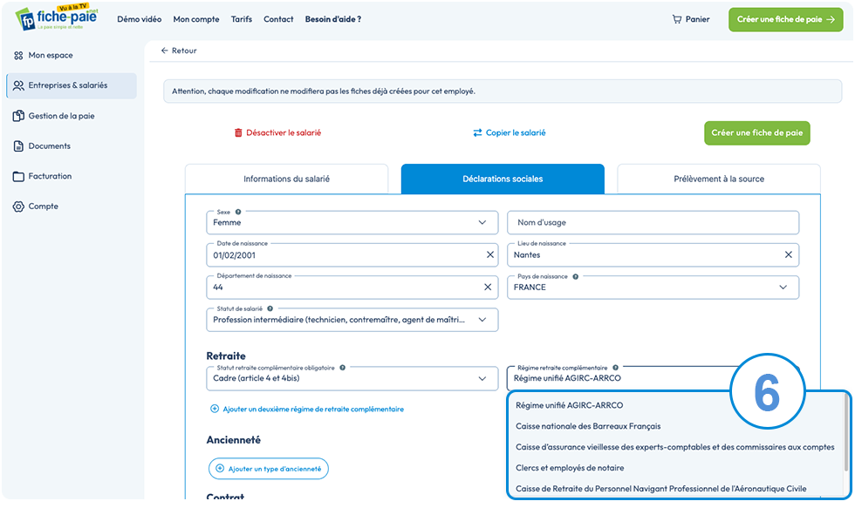Click plus icon in Ajouter un type d'ancienneté
The width and height of the screenshot is (855, 508).
pyautogui.click(x=220, y=468)
